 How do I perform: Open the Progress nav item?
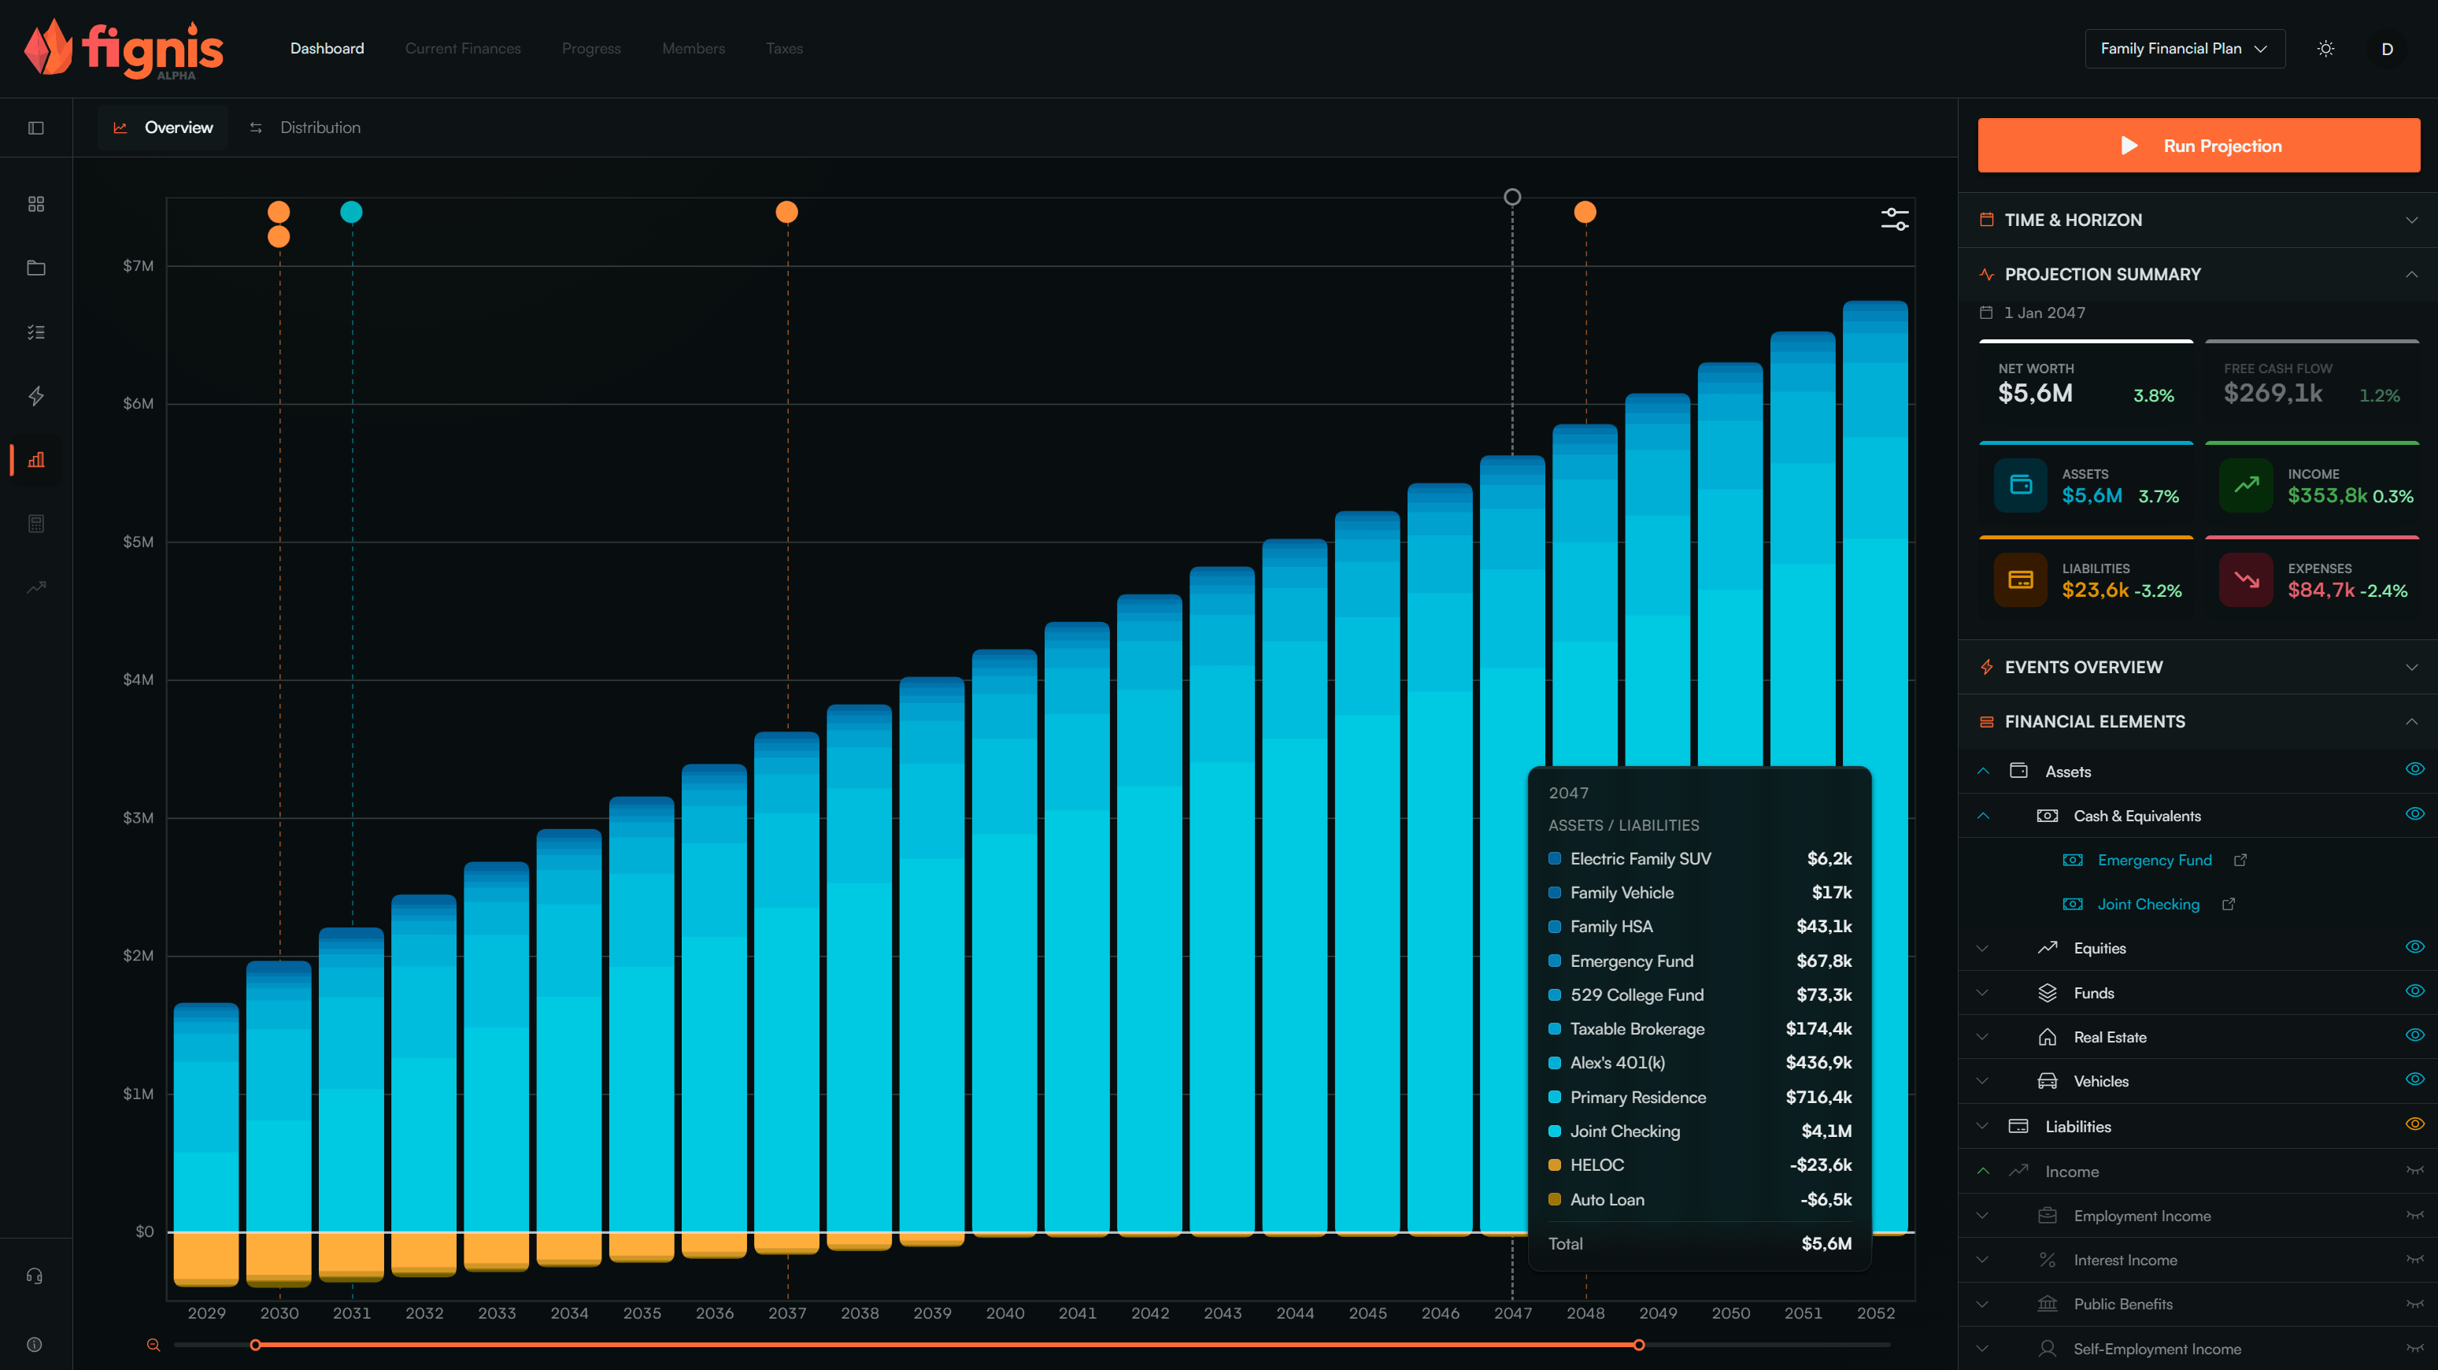(x=591, y=48)
